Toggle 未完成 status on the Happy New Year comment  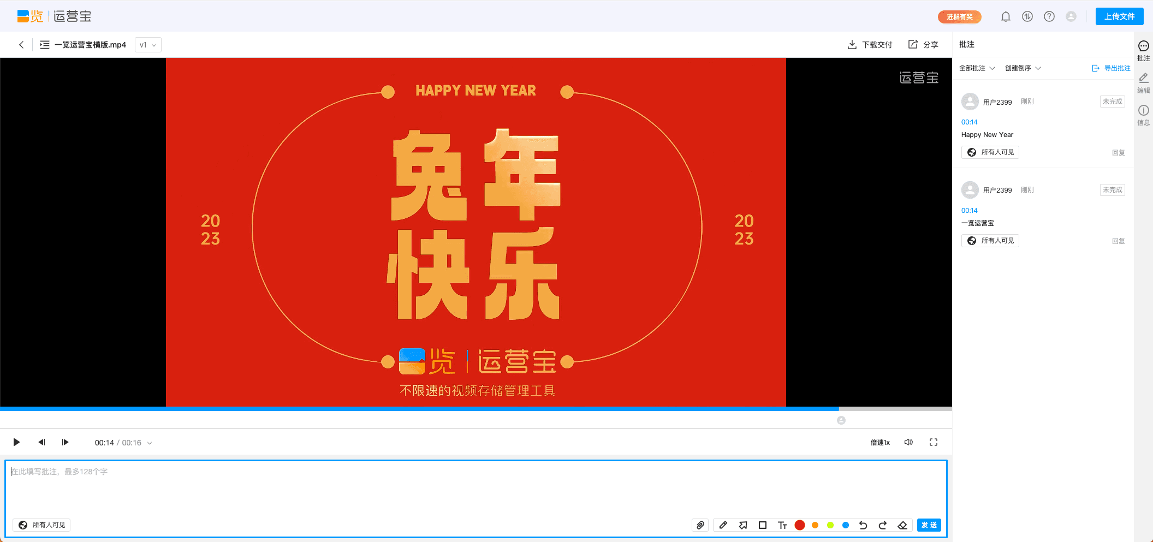(x=1112, y=102)
